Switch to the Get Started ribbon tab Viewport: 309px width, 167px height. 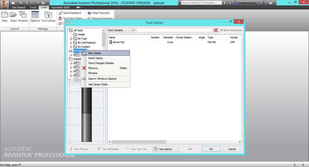(18, 8)
